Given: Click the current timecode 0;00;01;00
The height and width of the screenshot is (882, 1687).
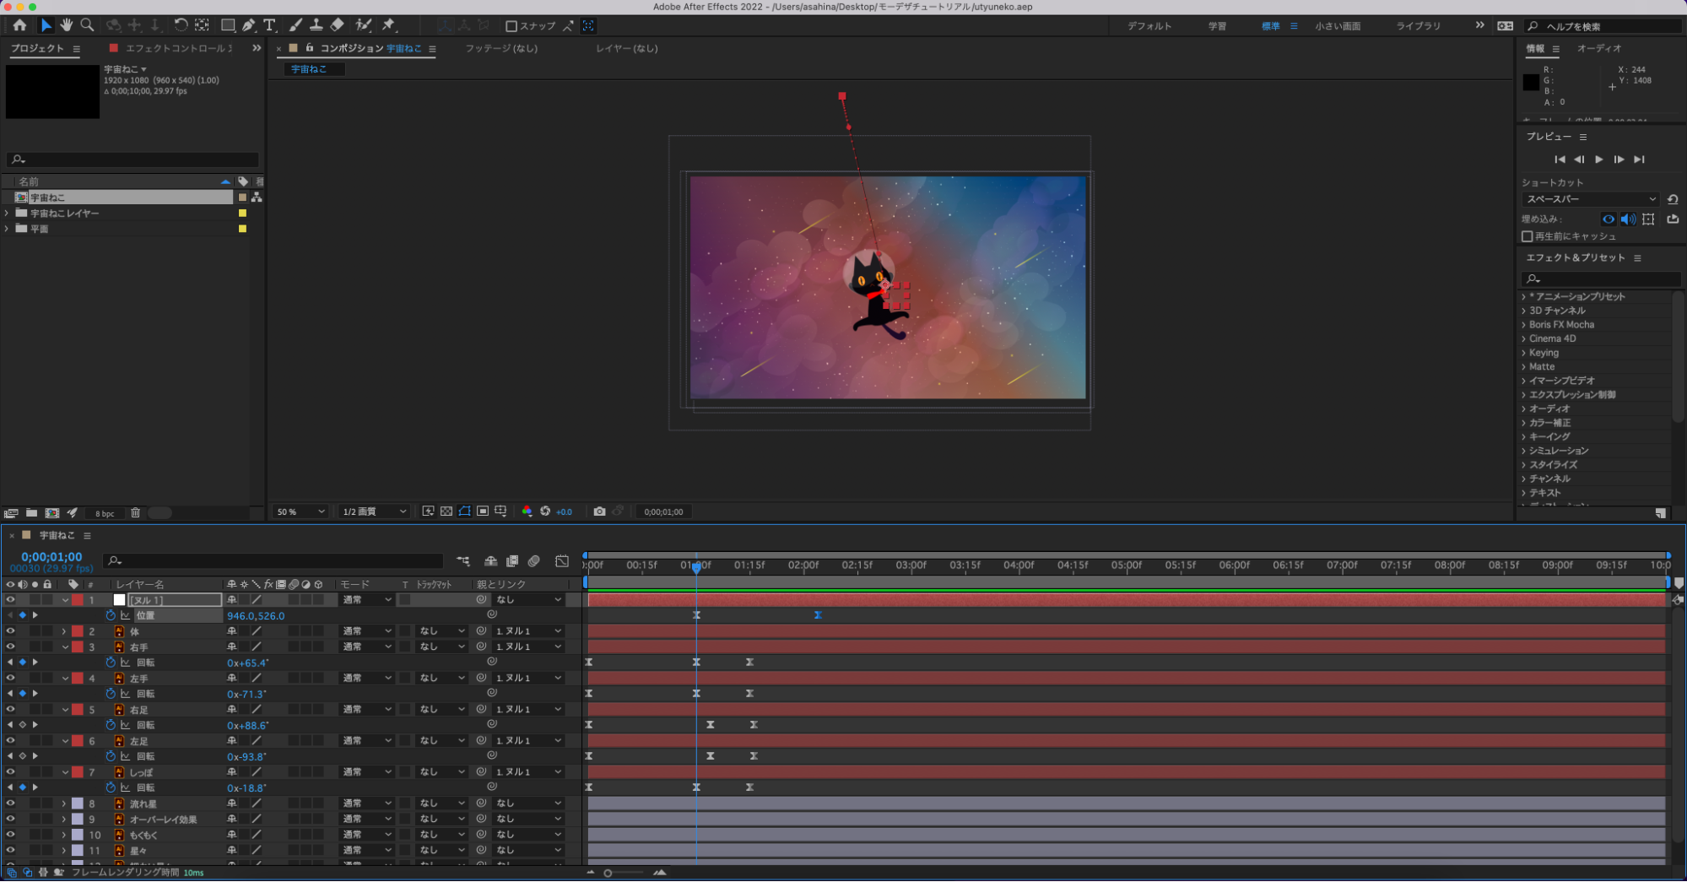Looking at the screenshot, I should point(51,557).
